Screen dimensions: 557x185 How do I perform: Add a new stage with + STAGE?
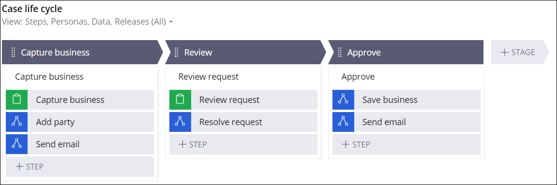[x=518, y=52]
